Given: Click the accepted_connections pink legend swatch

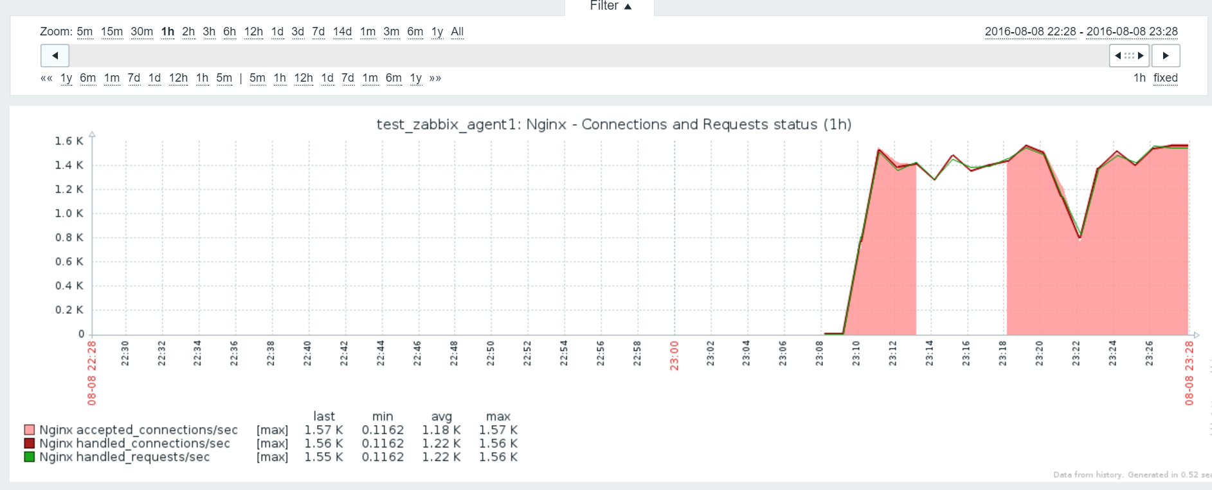Looking at the screenshot, I should pos(29,430).
